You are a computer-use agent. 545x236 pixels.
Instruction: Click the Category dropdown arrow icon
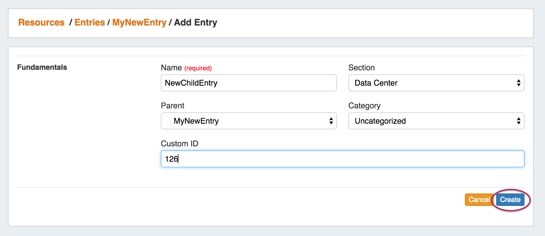[519, 121]
